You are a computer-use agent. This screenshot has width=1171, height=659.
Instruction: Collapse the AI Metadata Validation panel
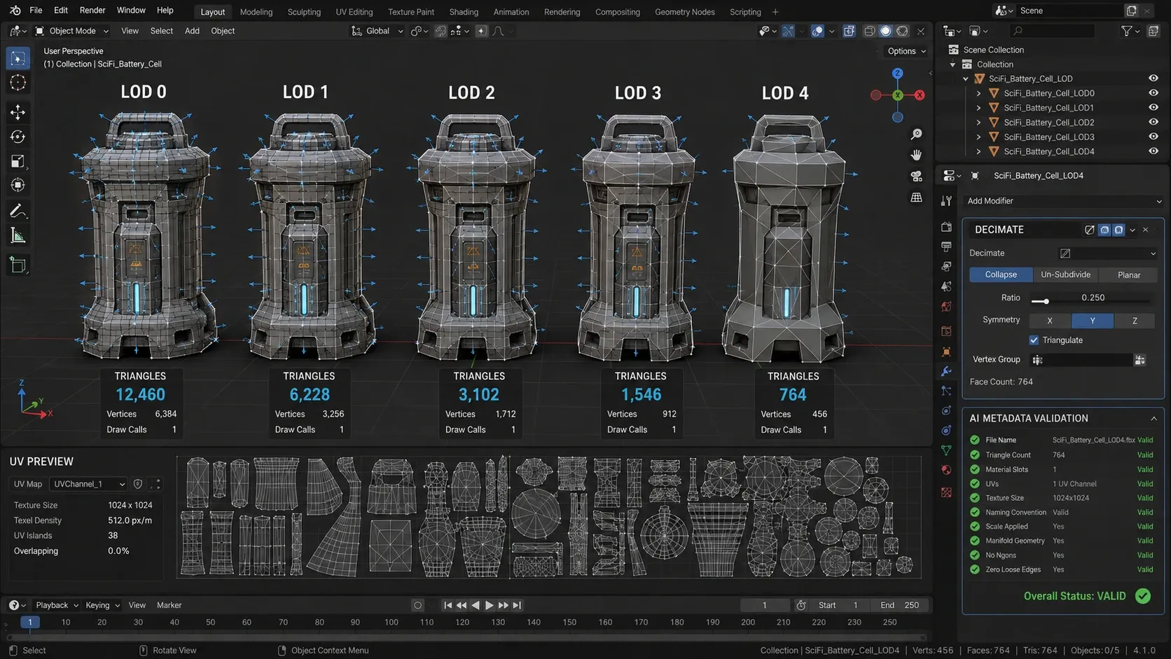pyautogui.click(x=1153, y=418)
